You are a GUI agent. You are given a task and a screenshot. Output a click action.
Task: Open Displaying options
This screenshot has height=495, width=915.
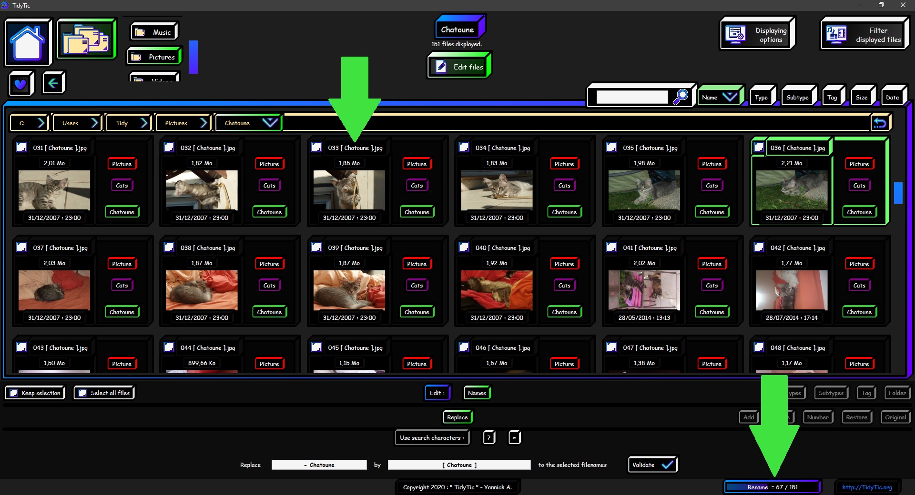757,34
